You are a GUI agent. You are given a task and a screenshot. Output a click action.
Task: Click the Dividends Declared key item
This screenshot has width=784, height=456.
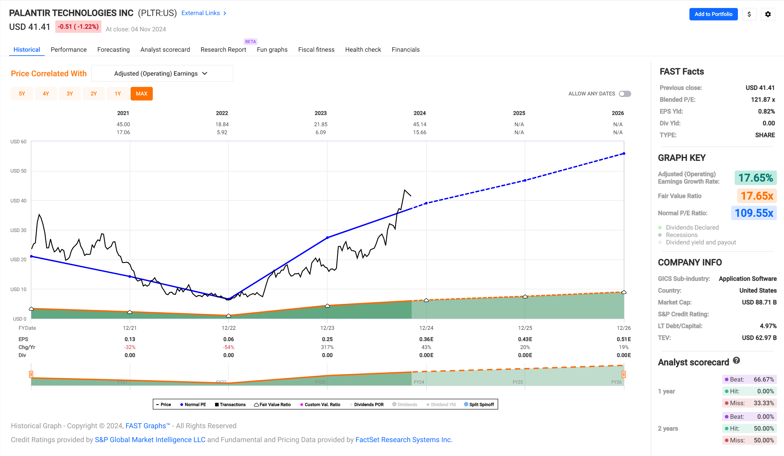pyautogui.click(x=688, y=227)
